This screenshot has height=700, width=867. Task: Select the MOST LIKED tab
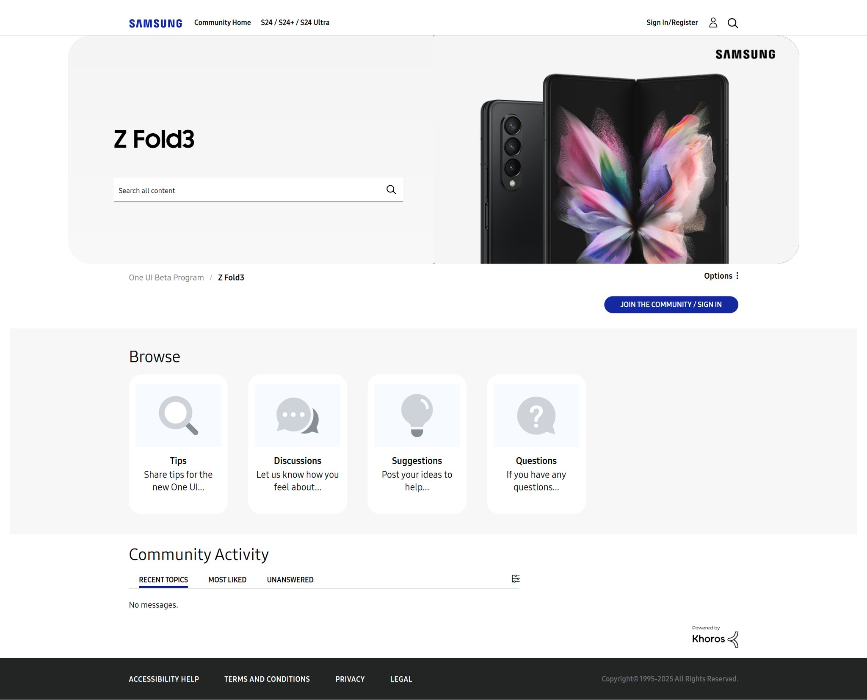point(226,579)
